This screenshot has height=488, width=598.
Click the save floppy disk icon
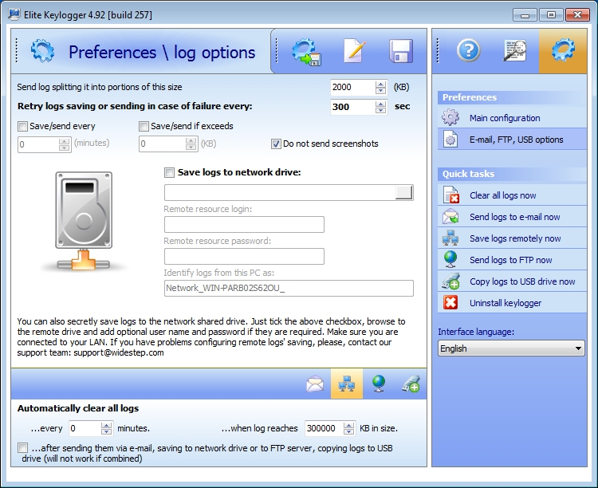(400, 52)
